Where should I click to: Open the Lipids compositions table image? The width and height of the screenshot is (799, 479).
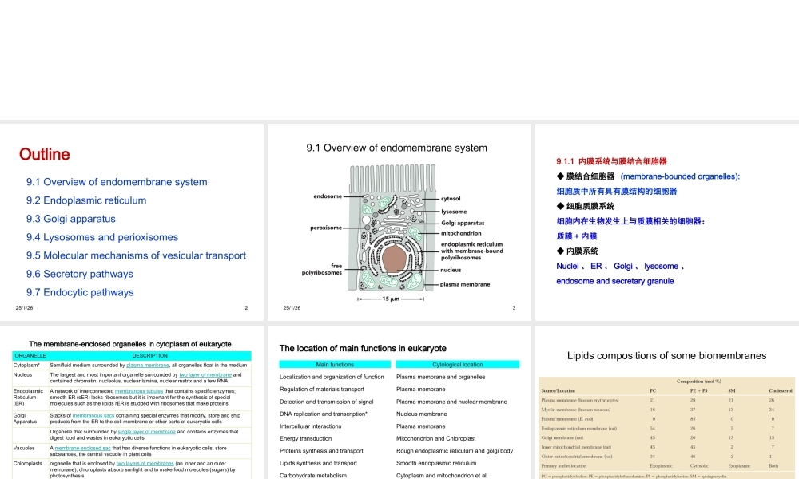pos(666,428)
